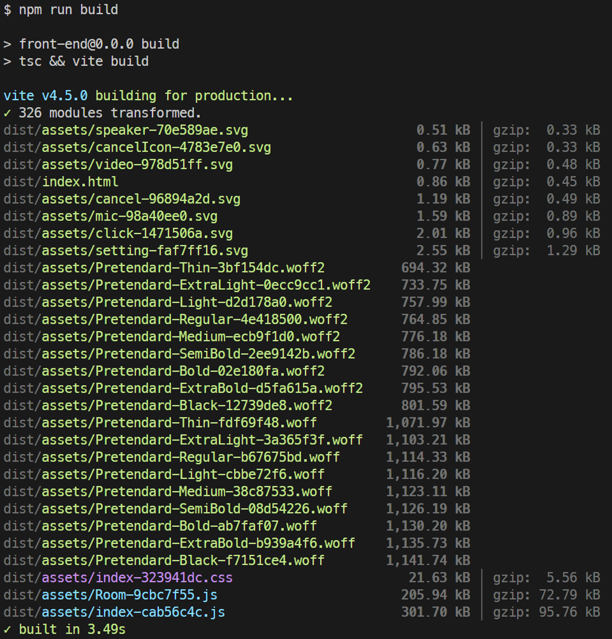Click the green check before built in 3.49s
The width and height of the screenshot is (612, 639).
7,630
